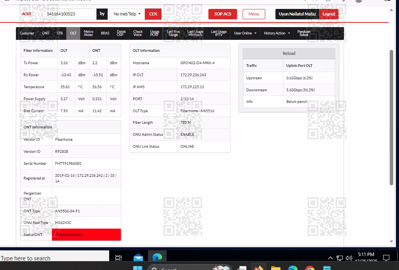Viewport: 399px width, 270px height.
Task: Click the Menu button
Action: tap(254, 14)
